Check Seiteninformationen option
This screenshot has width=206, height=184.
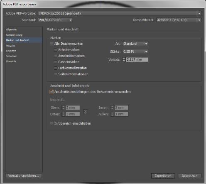tap(55, 74)
